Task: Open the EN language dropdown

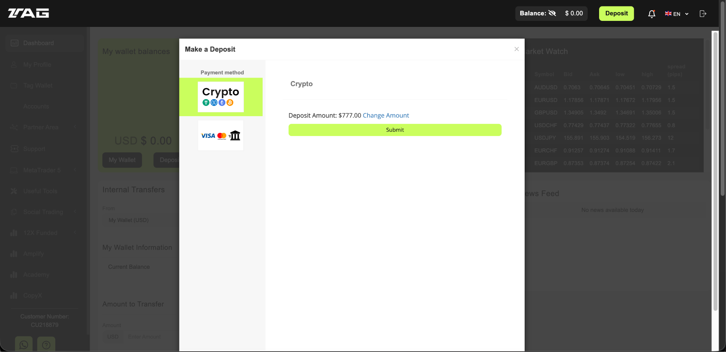Action: pyautogui.click(x=676, y=14)
